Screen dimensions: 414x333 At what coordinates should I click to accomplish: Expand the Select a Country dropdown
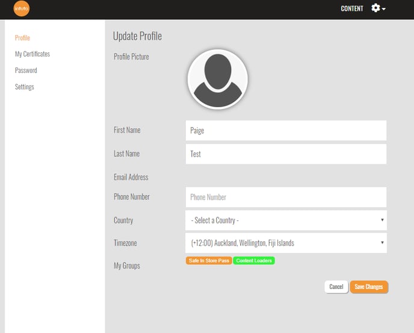click(x=286, y=220)
